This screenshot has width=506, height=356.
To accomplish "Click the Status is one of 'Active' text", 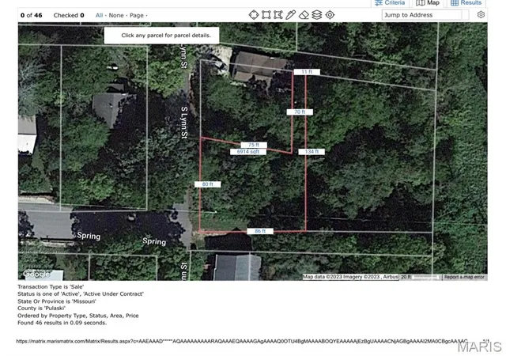I will click(x=81, y=294).
